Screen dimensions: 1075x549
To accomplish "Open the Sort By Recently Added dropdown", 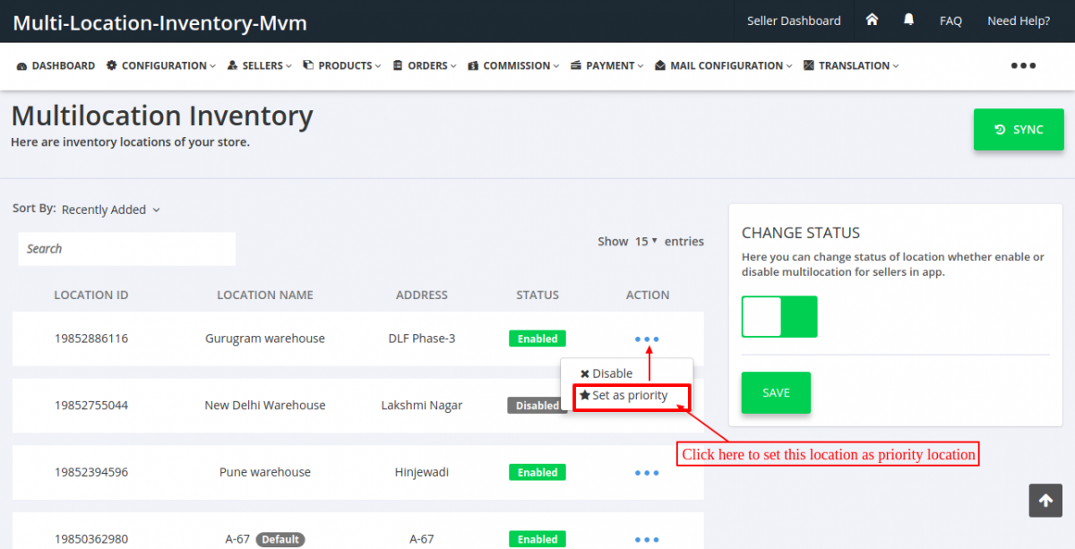I will coord(110,210).
